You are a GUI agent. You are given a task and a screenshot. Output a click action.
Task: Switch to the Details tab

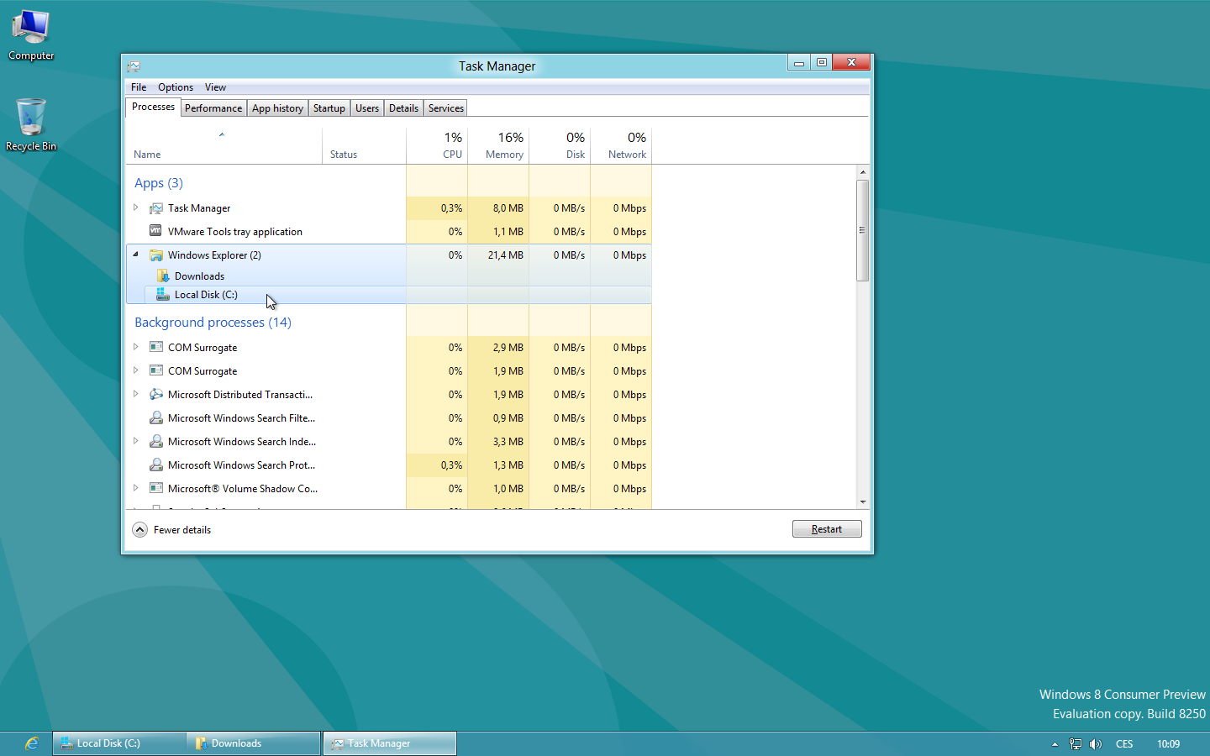click(403, 108)
